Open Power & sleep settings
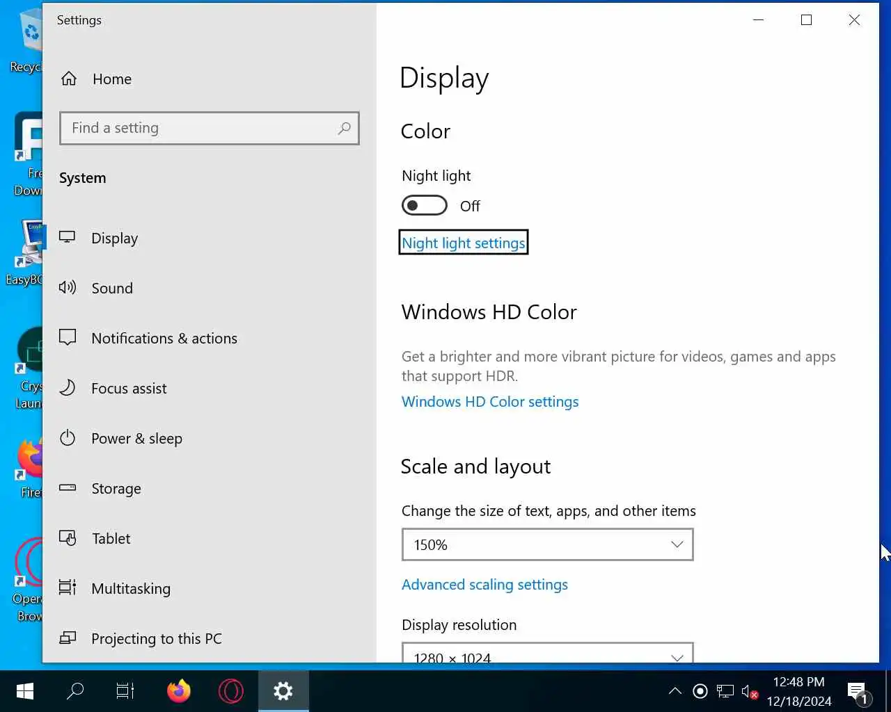The width and height of the screenshot is (891, 712). tap(210, 439)
